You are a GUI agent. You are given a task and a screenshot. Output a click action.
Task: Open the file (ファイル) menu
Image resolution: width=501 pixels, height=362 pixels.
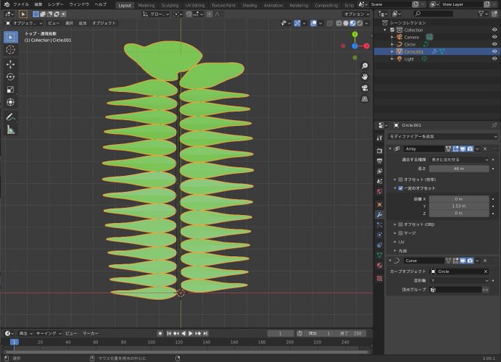pyautogui.click(x=21, y=4)
